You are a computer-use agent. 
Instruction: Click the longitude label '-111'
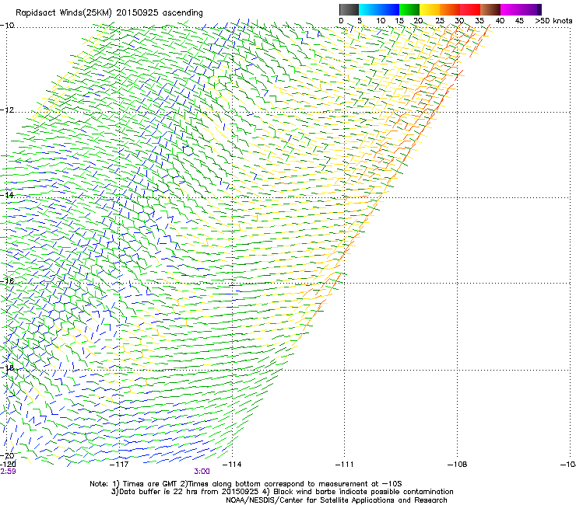344,465
